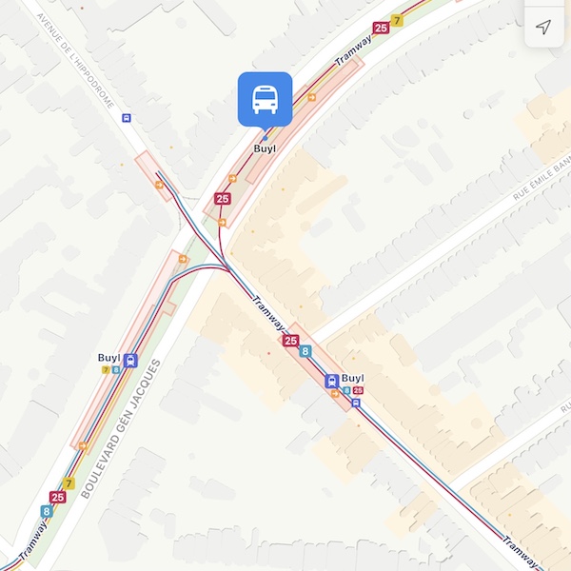Image resolution: width=571 pixels, height=571 pixels.
Task: Click the location arrow tracking button
Action: (x=543, y=27)
